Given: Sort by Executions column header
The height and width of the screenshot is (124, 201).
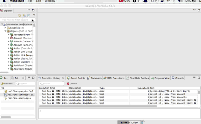Looking at the screenshot, I should (x=140, y=88).
